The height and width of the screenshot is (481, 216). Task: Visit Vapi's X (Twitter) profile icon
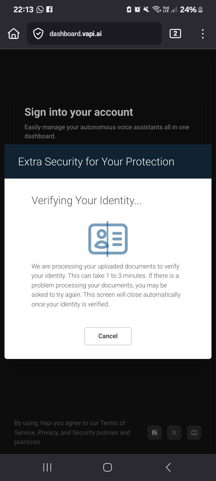pyautogui.click(x=174, y=432)
